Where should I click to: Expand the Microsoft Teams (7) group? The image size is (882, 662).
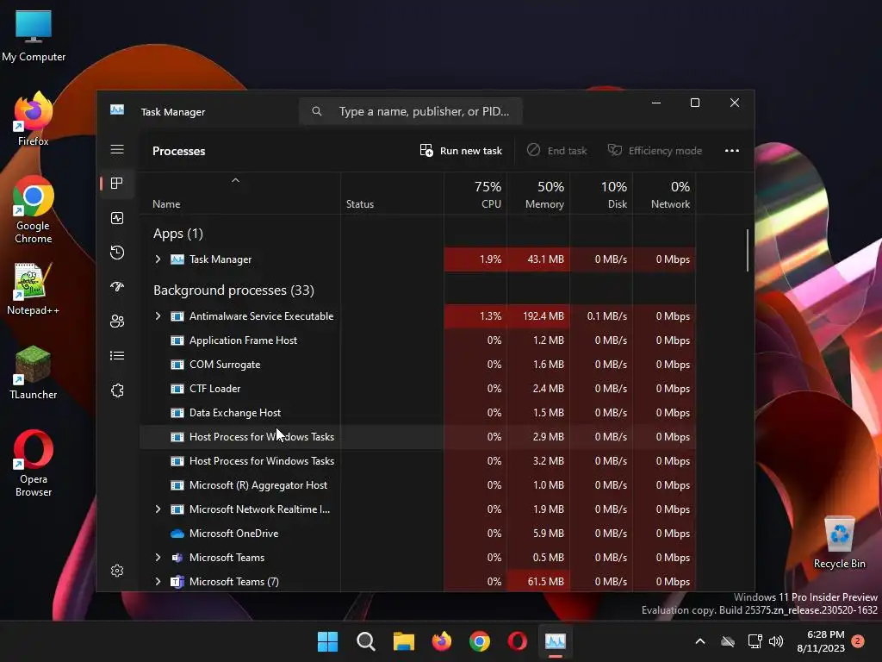pyautogui.click(x=158, y=582)
